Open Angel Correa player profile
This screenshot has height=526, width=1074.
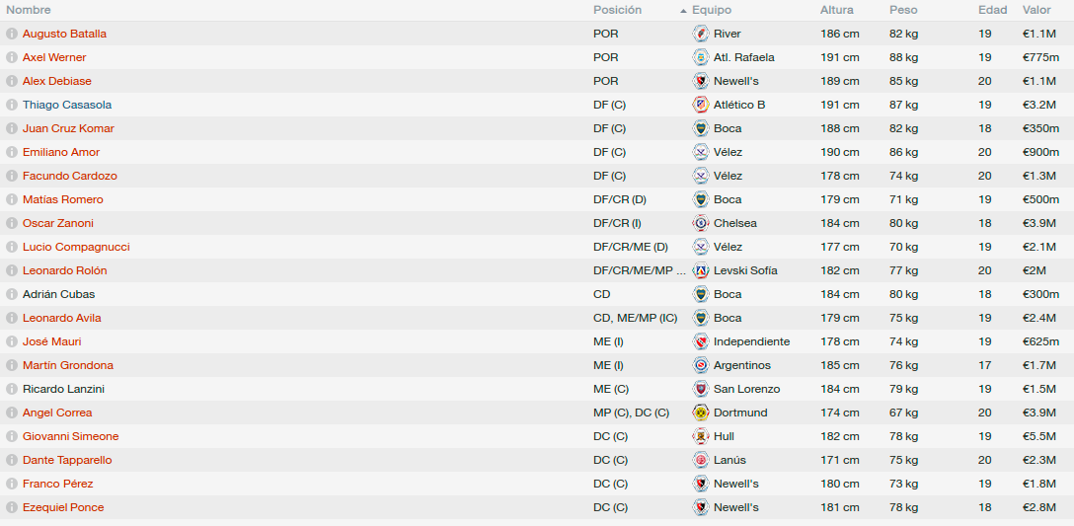pos(57,413)
